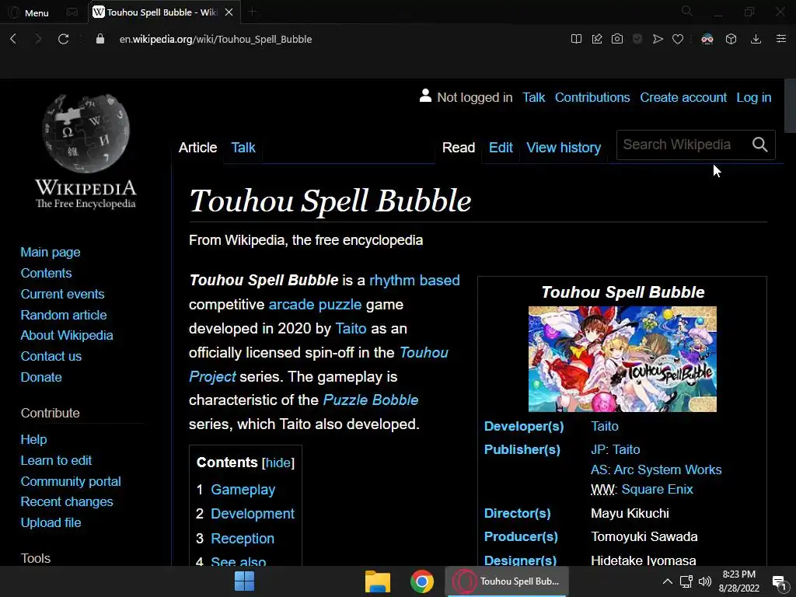796x597 pixels.
Task: Open the View history tab
Action: 564,148
